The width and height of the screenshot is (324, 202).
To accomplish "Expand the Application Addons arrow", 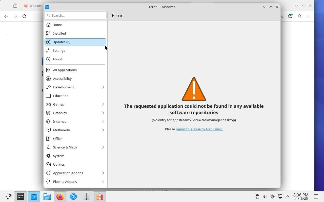I will (x=103, y=173).
